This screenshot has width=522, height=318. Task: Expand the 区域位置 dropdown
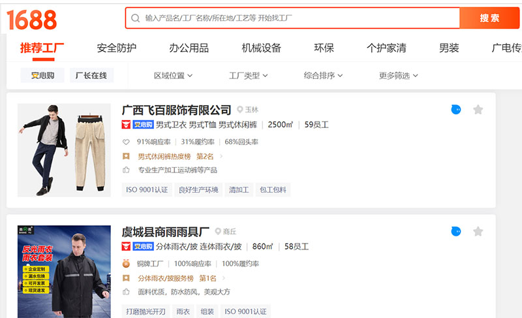173,76
